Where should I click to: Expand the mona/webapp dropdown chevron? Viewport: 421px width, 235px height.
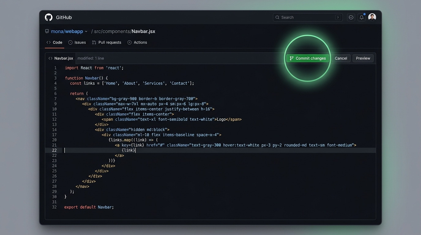point(86,32)
